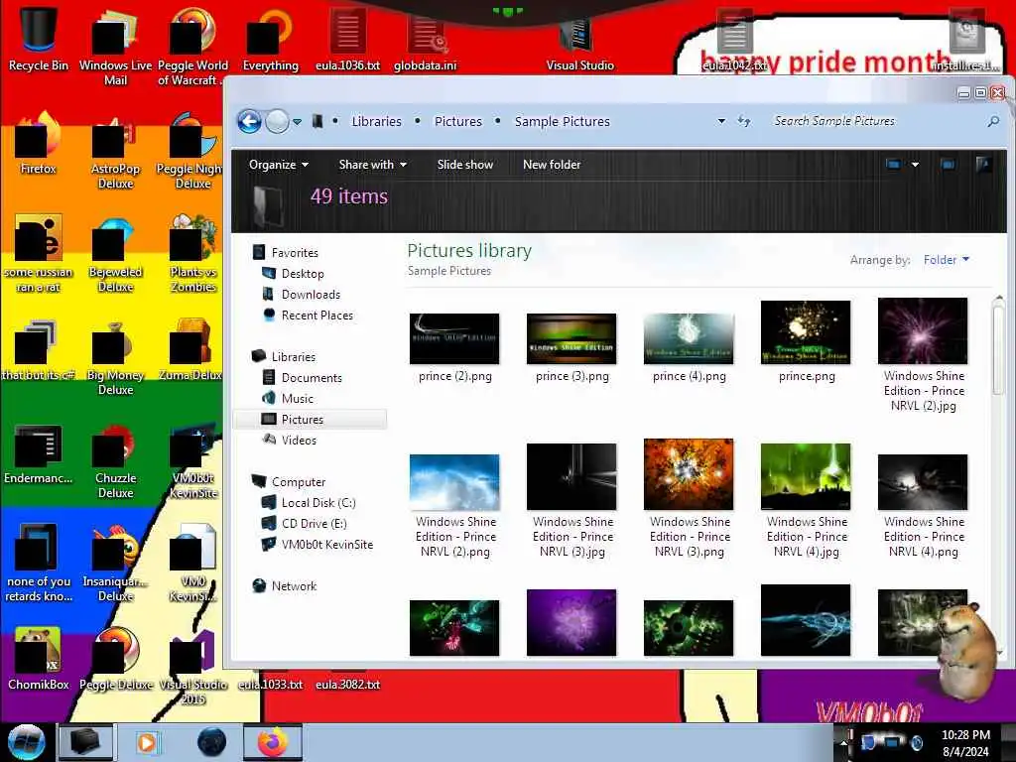Viewport: 1016px width, 762px height.
Task: Open the Organize menu
Action: point(279,165)
